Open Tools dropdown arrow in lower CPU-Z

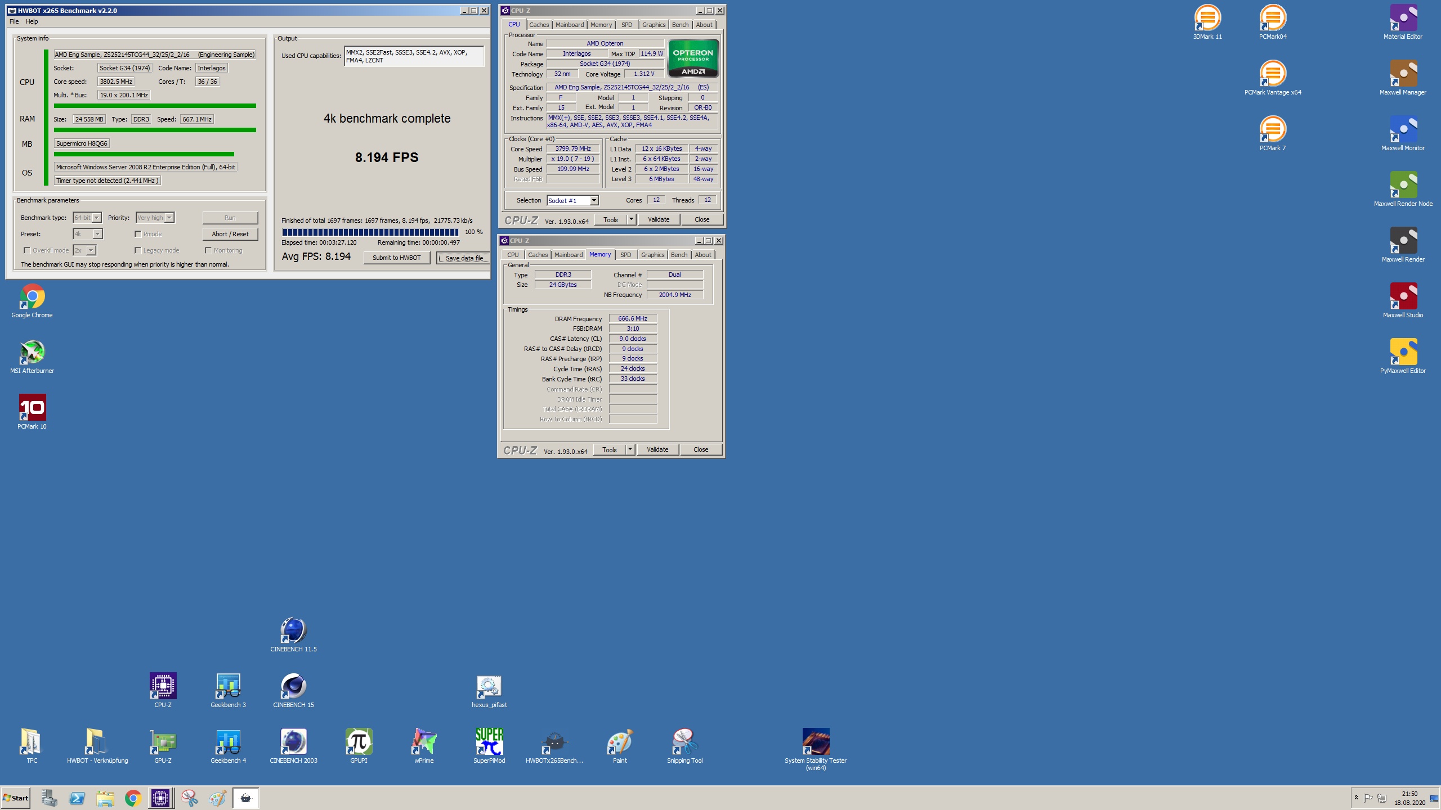click(630, 449)
